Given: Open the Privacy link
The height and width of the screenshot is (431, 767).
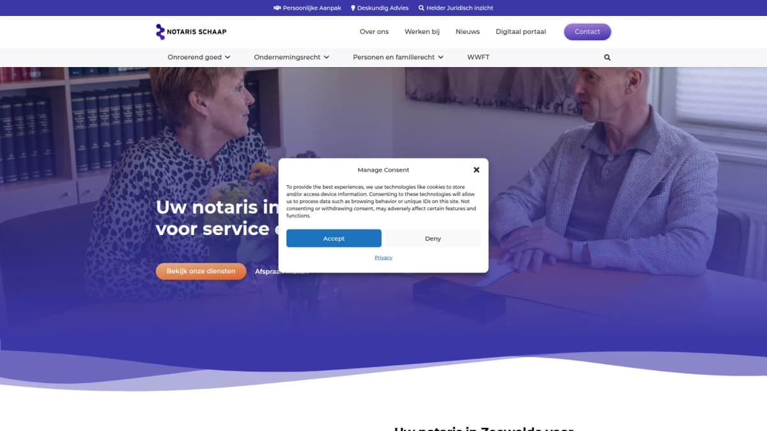Looking at the screenshot, I should (383, 257).
